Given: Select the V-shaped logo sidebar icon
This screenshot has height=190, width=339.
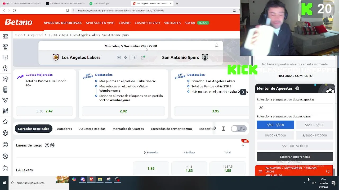Looking at the screenshot, I should pos(5,100).
